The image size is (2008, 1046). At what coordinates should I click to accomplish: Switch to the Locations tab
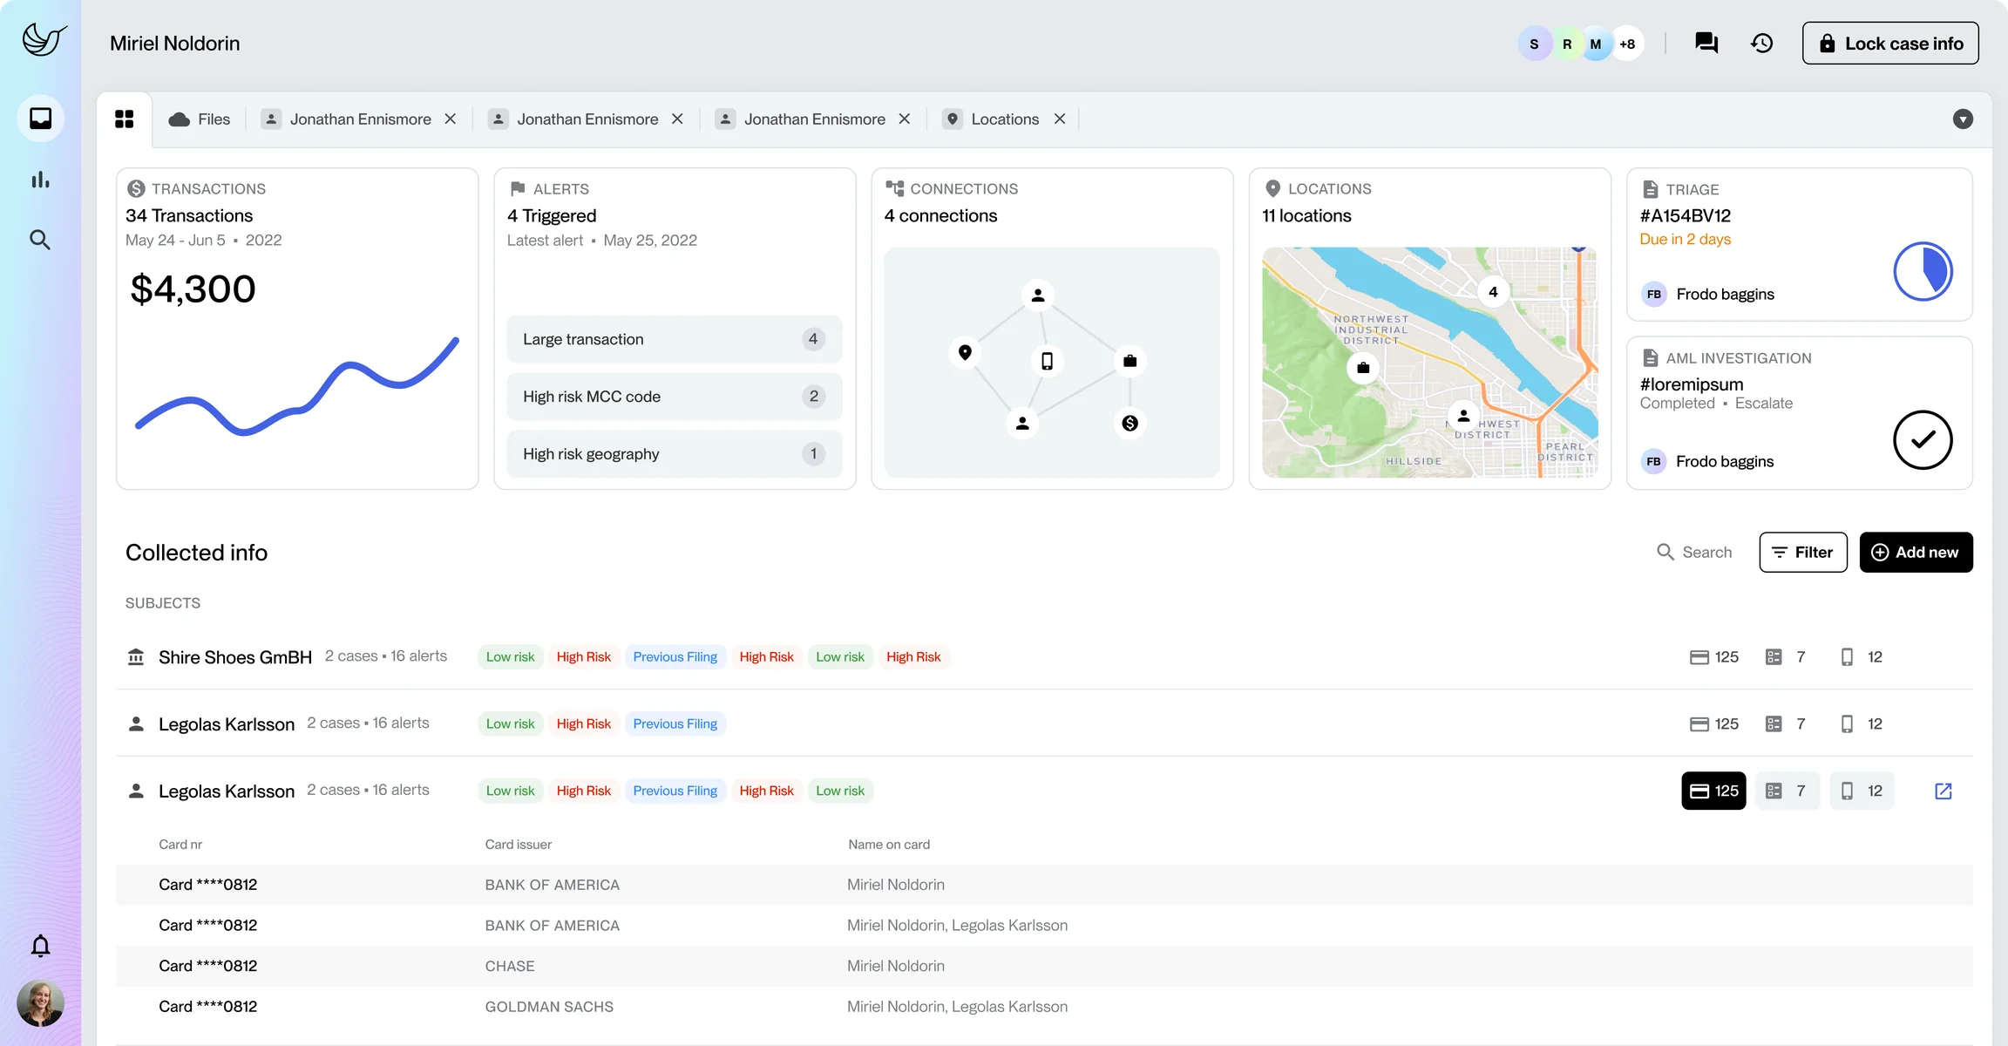[991, 119]
